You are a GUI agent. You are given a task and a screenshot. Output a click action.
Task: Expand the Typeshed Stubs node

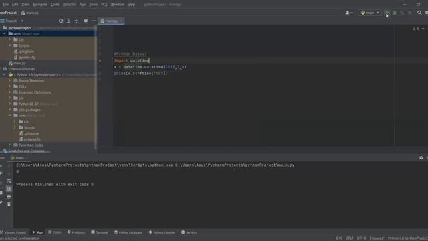(10, 145)
